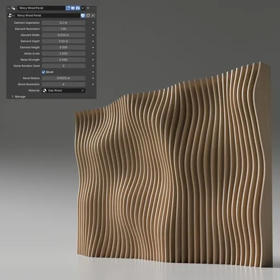Expand the Manage section
Viewport: 280px width, 280px height.
coord(19,97)
